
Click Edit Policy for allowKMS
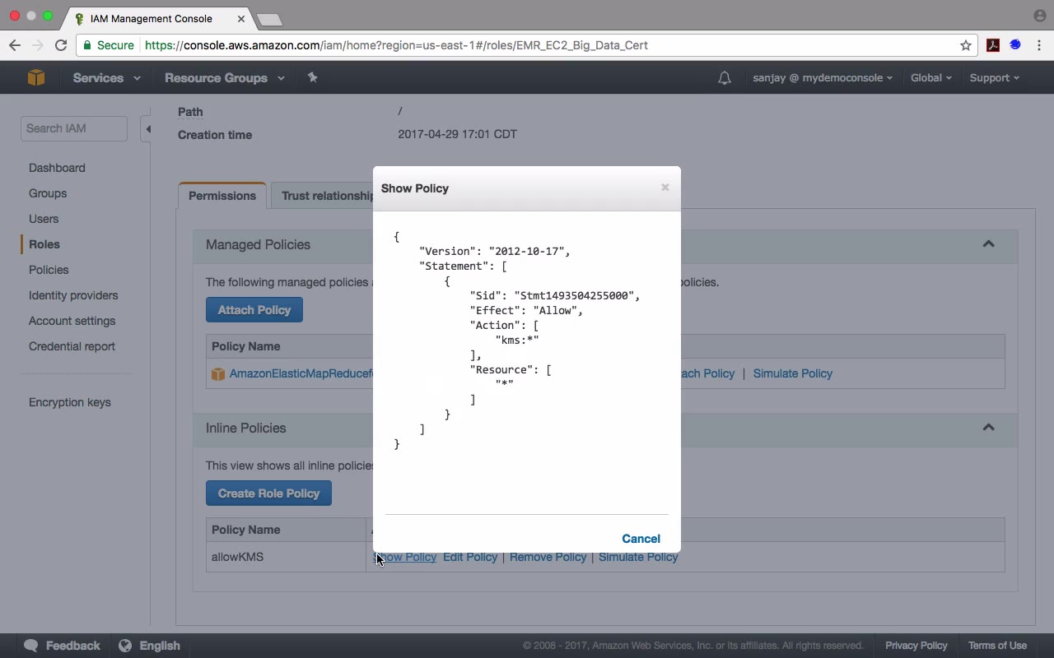pos(470,557)
